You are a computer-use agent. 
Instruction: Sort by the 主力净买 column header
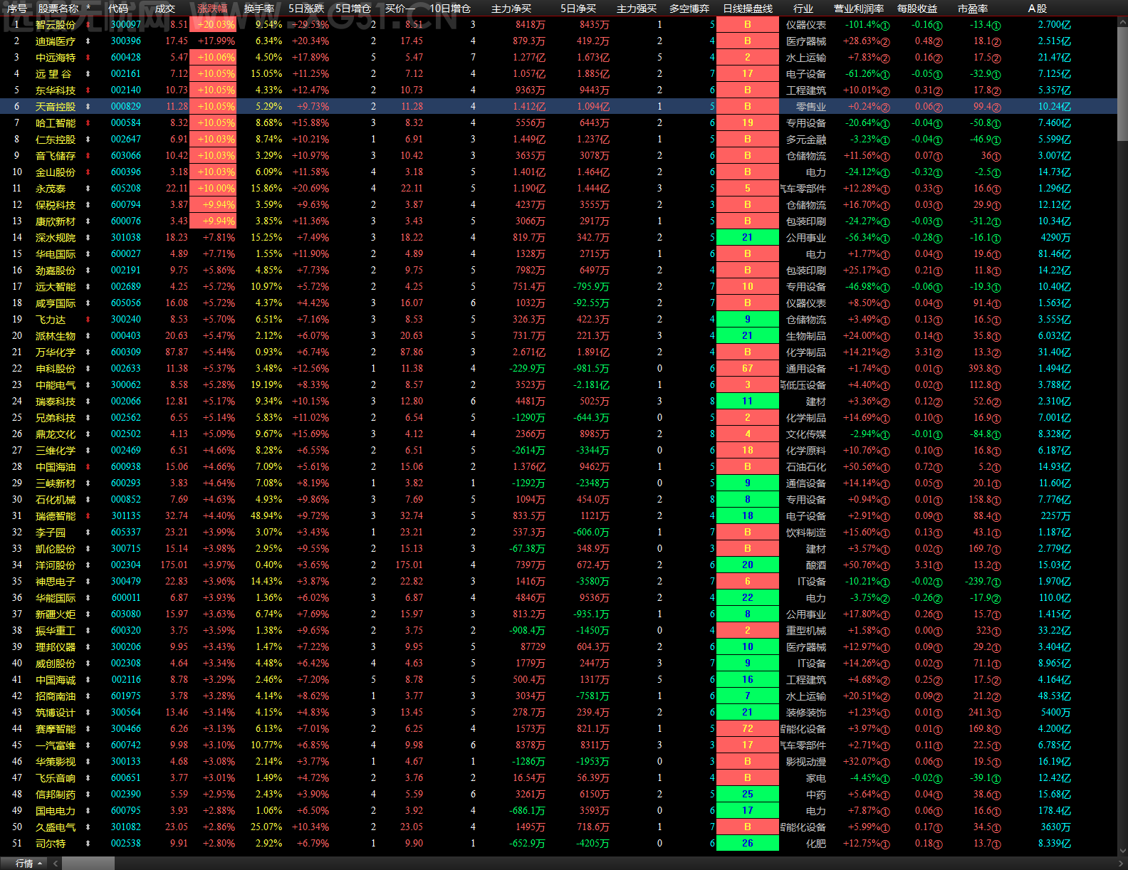pos(511,9)
